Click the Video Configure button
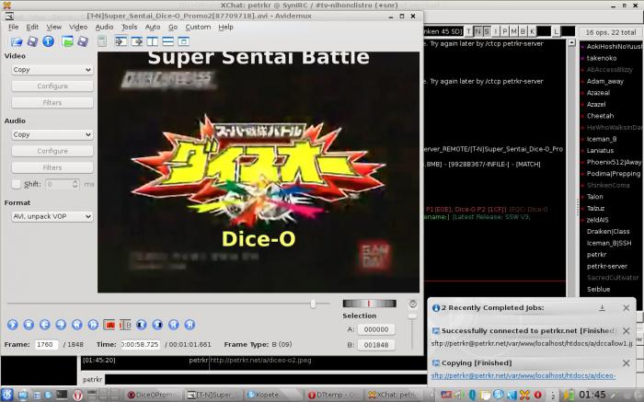Image resolution: width=644 pixels, height=402 pixels. pos(52,86)
